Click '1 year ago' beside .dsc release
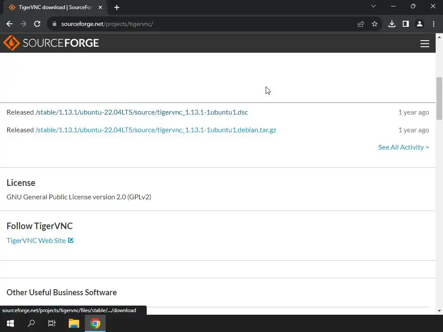 point(414,112)
